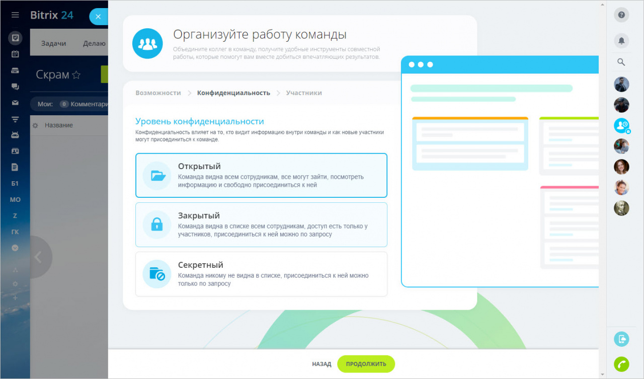The height and width of the screenshot is (379, 644).
Task: Open the Calendar icon in sidebar
Action: [15, 54]
